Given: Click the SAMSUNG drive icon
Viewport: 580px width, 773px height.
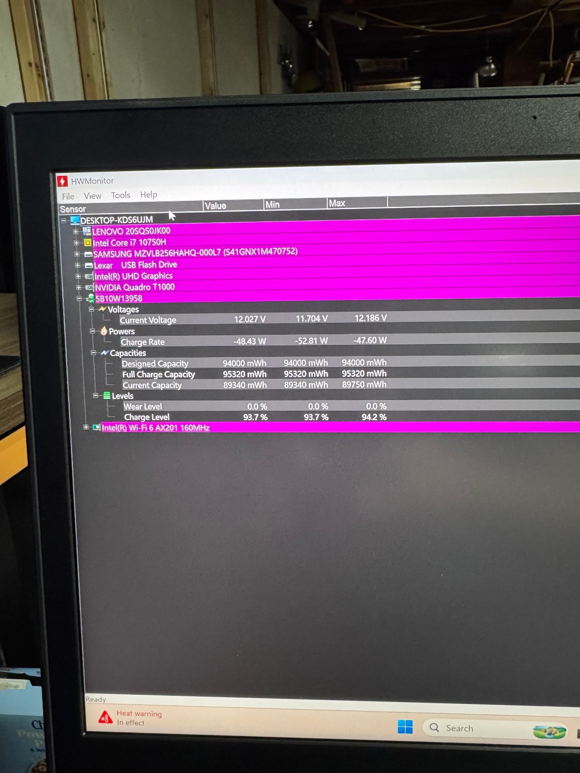Looking at the screenshot, I should (x=88, y=254).
